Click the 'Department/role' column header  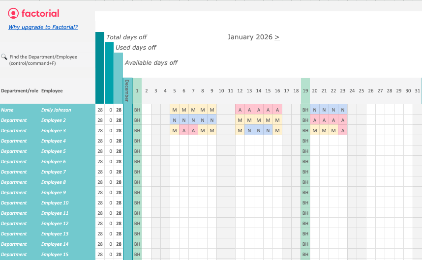tap(20, 91)
